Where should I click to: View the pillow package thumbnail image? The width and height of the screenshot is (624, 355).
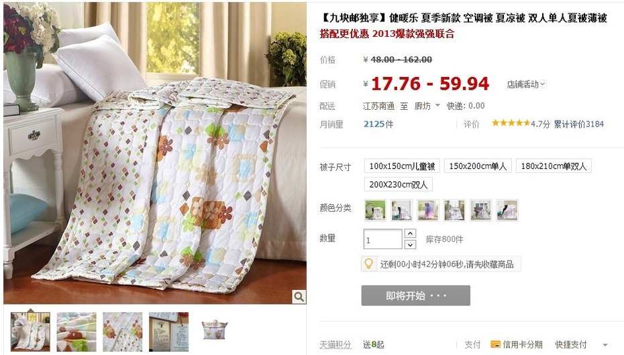(x=215, y=330)
